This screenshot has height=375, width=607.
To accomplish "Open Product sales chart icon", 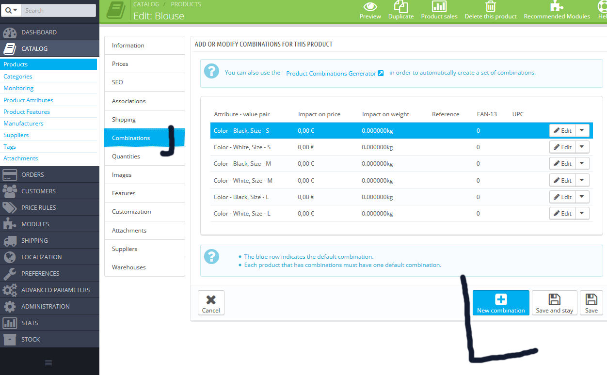I will 439,6.
